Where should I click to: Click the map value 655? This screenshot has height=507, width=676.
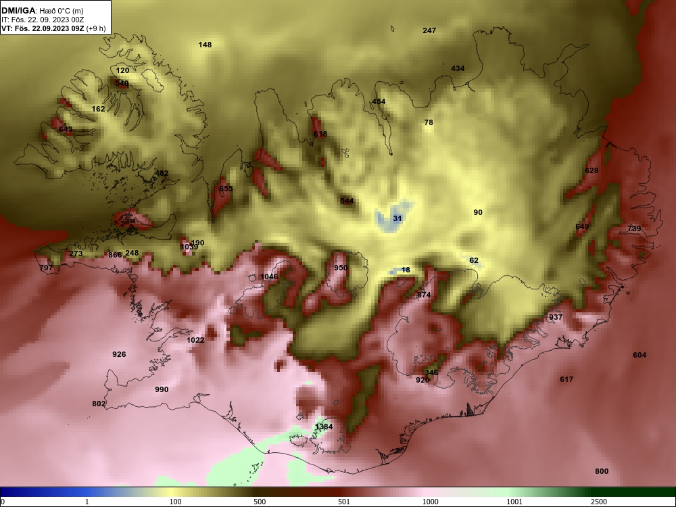pyautogui.click(x=226, y=189)
